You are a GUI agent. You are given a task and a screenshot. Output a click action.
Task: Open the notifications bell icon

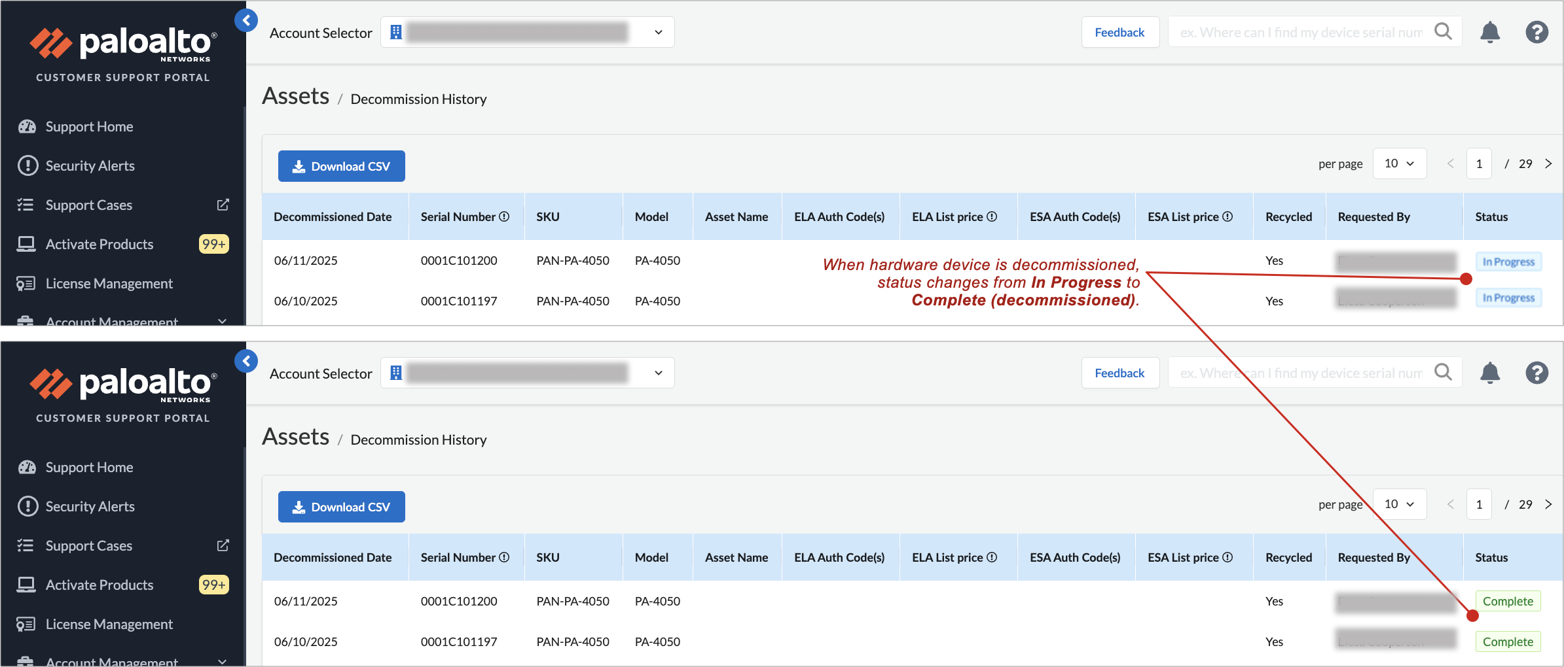point(1490,31)
